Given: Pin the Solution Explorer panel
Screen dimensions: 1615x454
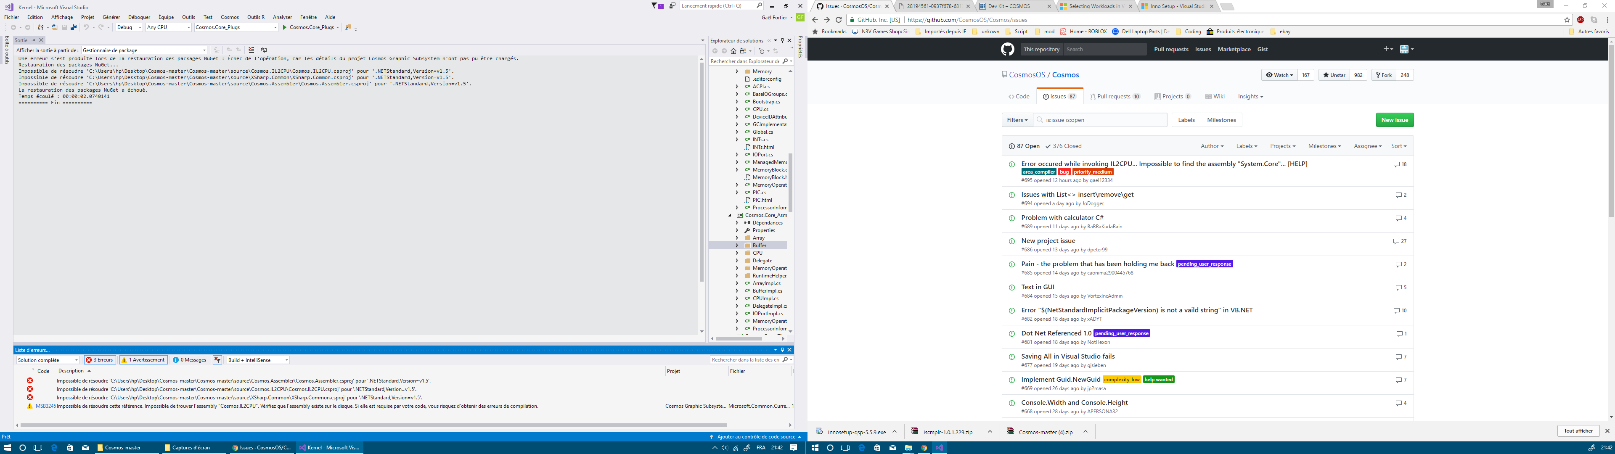Looking at the screenshot, I should click(782, 41).
